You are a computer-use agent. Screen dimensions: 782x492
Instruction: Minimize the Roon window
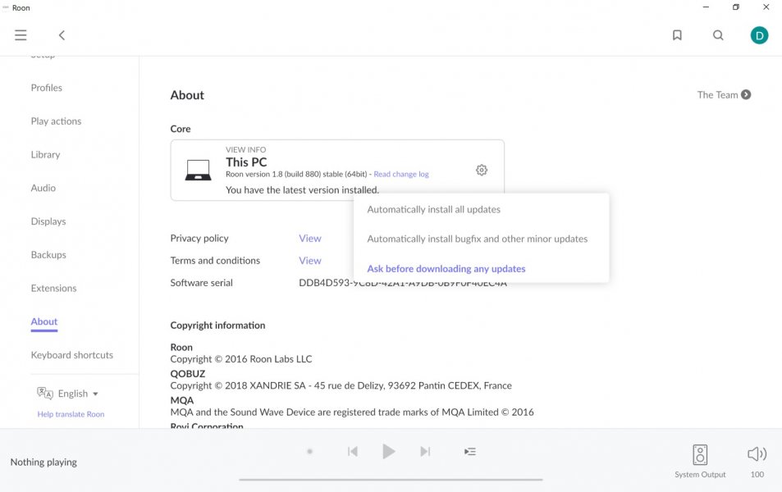pos(706,7)
